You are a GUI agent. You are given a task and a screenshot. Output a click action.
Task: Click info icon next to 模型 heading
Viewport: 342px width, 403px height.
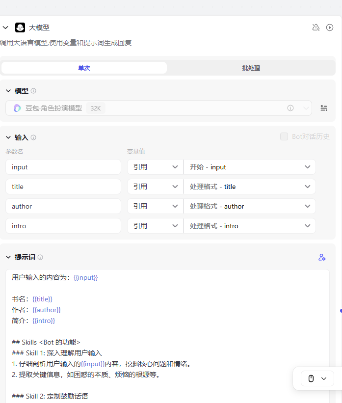pyautogui.click(x=33, y=91)
